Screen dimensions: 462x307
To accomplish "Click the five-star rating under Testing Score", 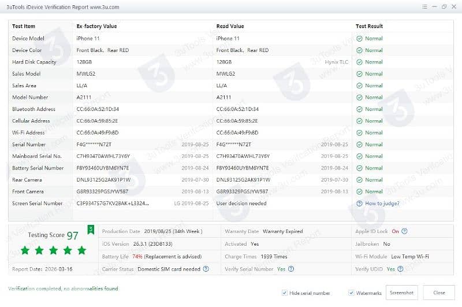I will 53,250.
